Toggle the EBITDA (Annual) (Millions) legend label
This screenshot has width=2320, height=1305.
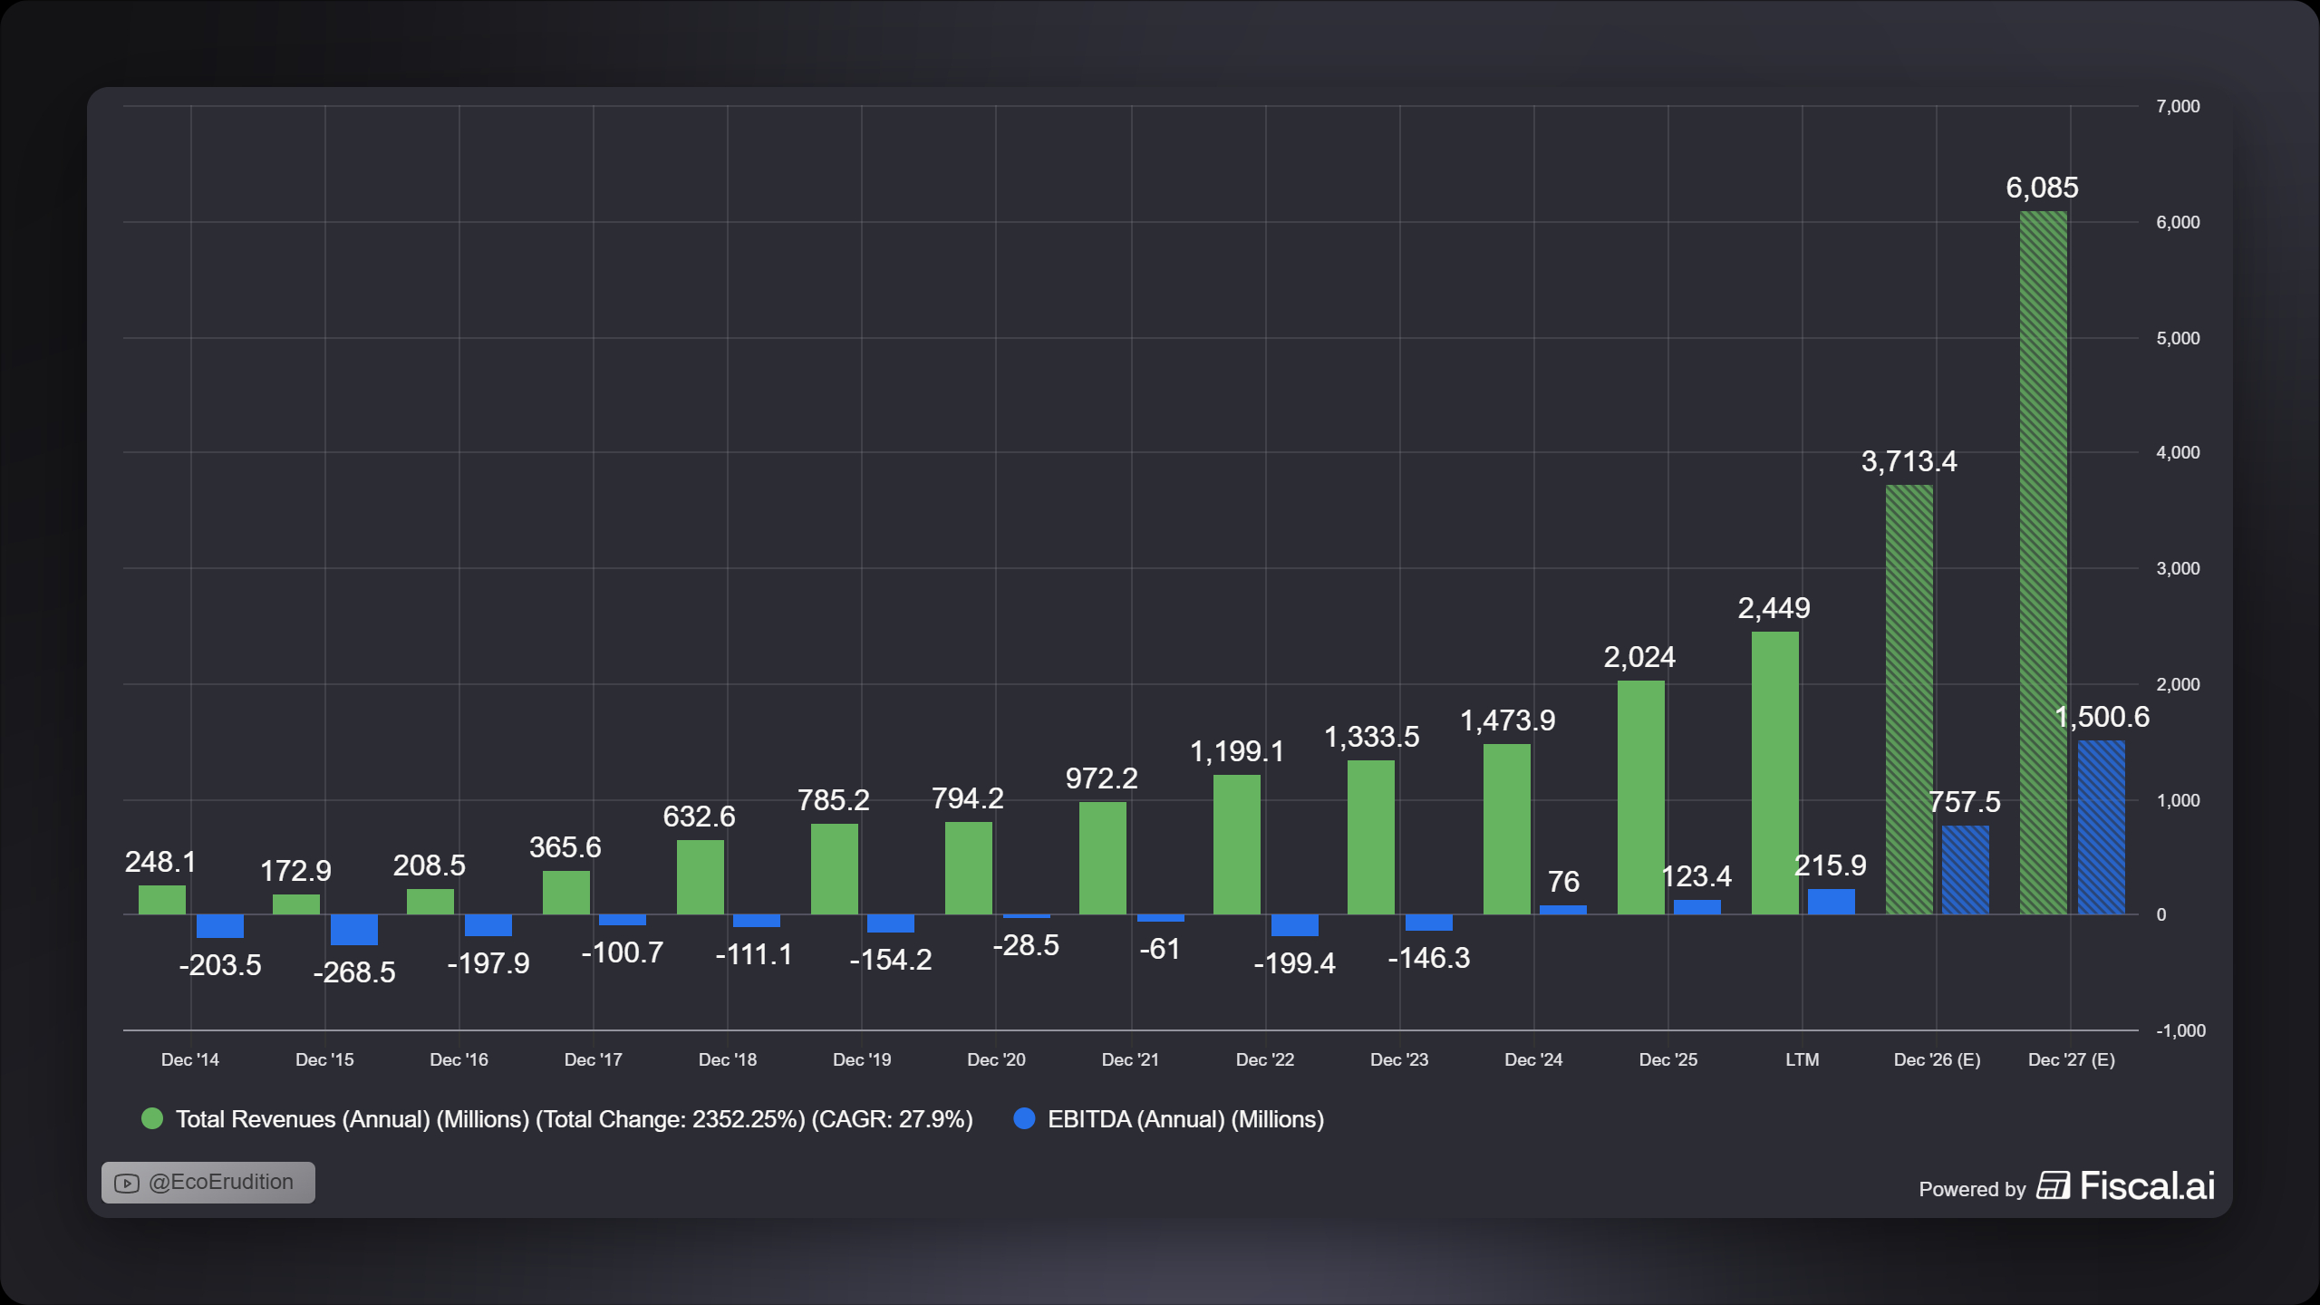[1185, 1119]
